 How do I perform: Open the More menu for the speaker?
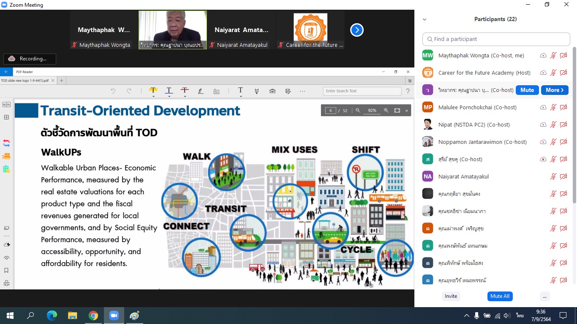click(x=554, y=90)
